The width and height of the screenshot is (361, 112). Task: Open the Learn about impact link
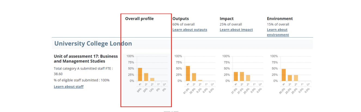point(236,30)
